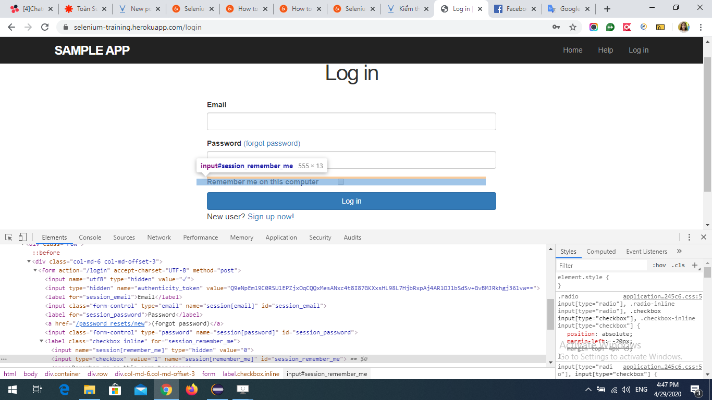Viewport: 712px width, 400px height.
Task: Open the volume control in tray
Action: point(626,390)
